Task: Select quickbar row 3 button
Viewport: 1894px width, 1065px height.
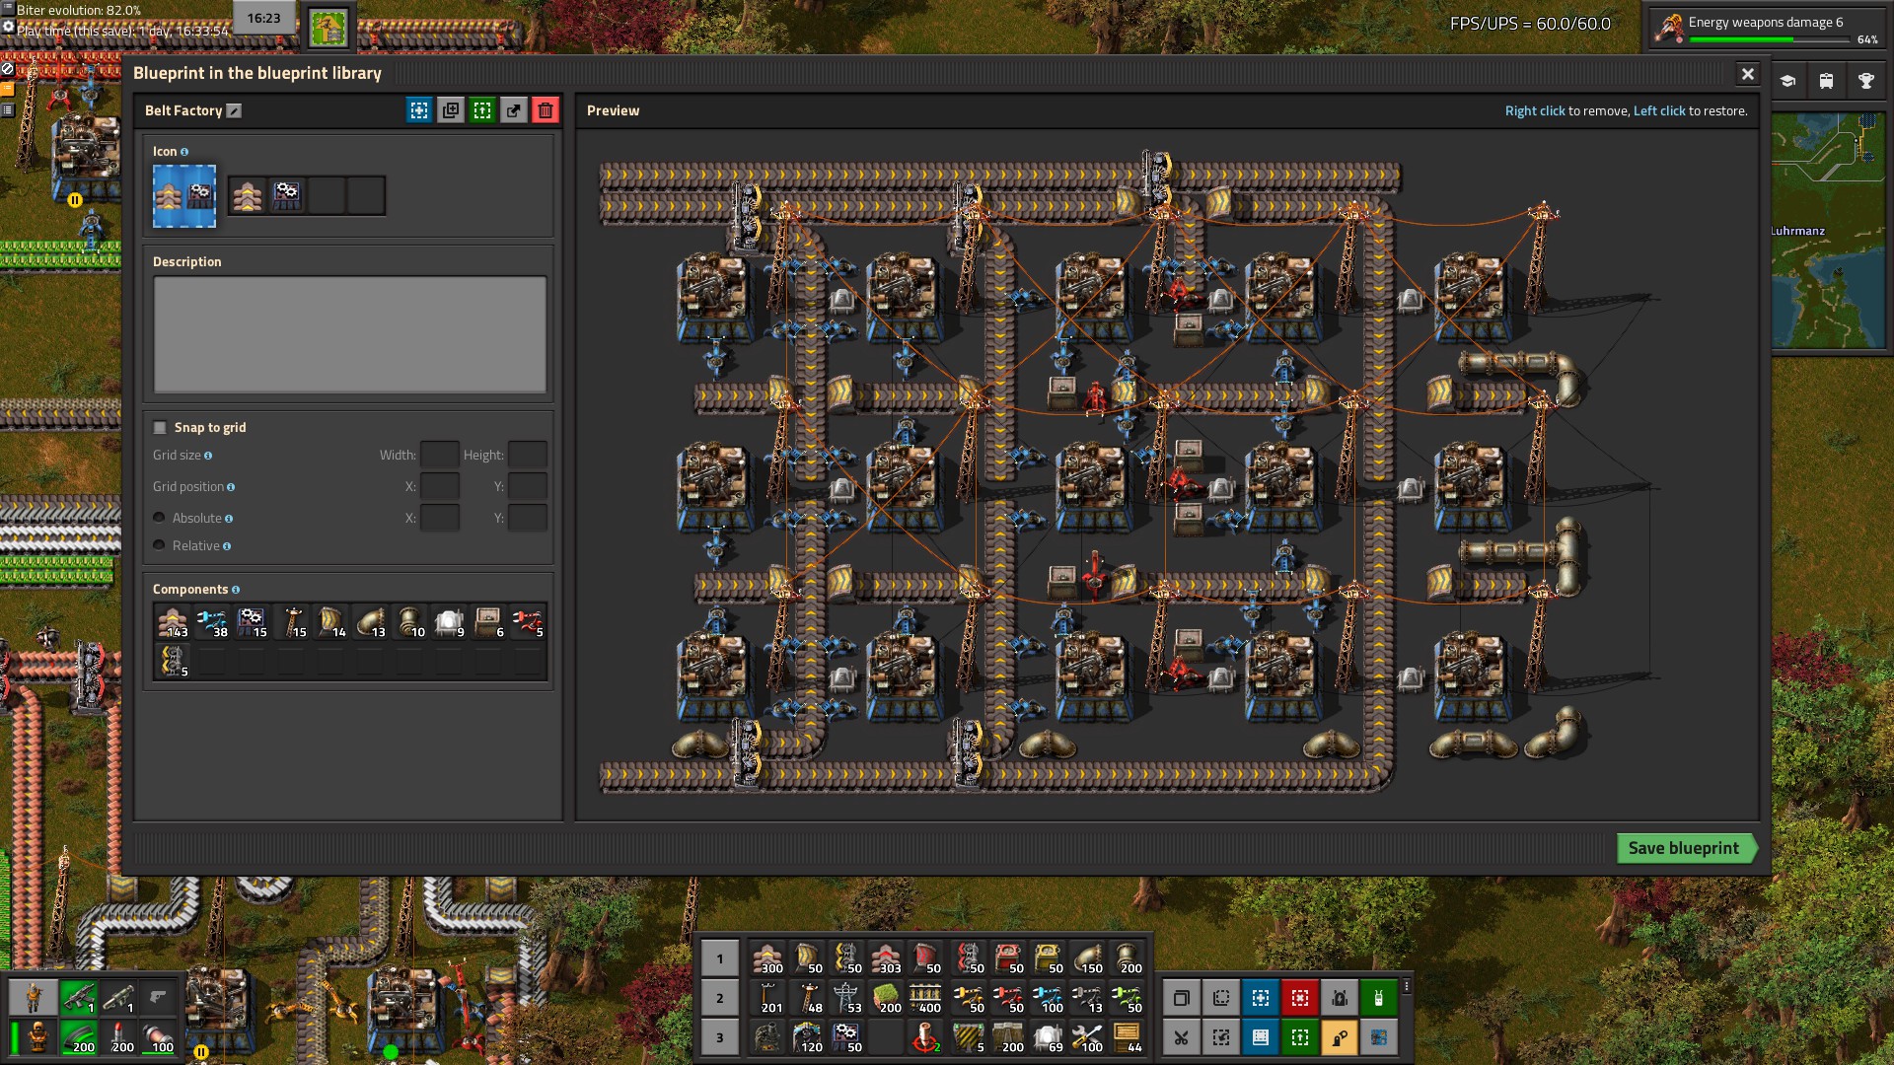Action: (x=720, y=1037)
